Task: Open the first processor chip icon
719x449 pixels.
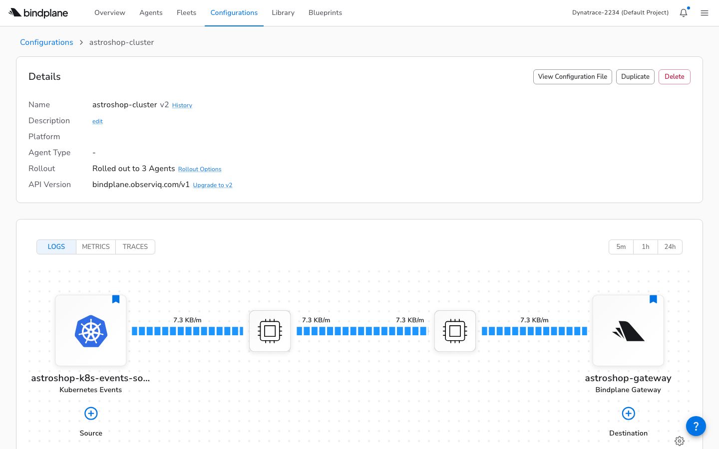Action: pos(270,330)
